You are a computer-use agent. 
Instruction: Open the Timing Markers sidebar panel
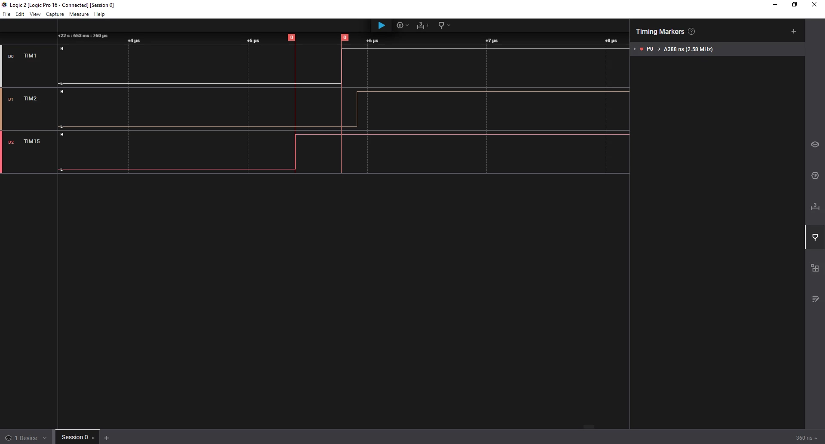(x=815, y=237)
